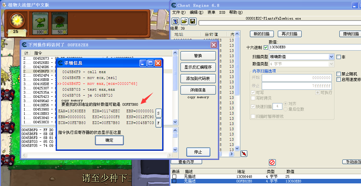Viewport: 361px width, 186px height.
Task: Click the 停止 address field showing 7fffffff
Action: 296,86
